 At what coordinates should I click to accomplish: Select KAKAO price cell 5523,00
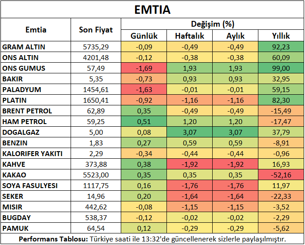tap(95, 175)
